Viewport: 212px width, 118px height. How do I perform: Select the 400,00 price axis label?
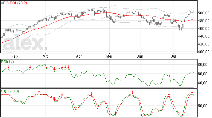click(x=203, y=52)
